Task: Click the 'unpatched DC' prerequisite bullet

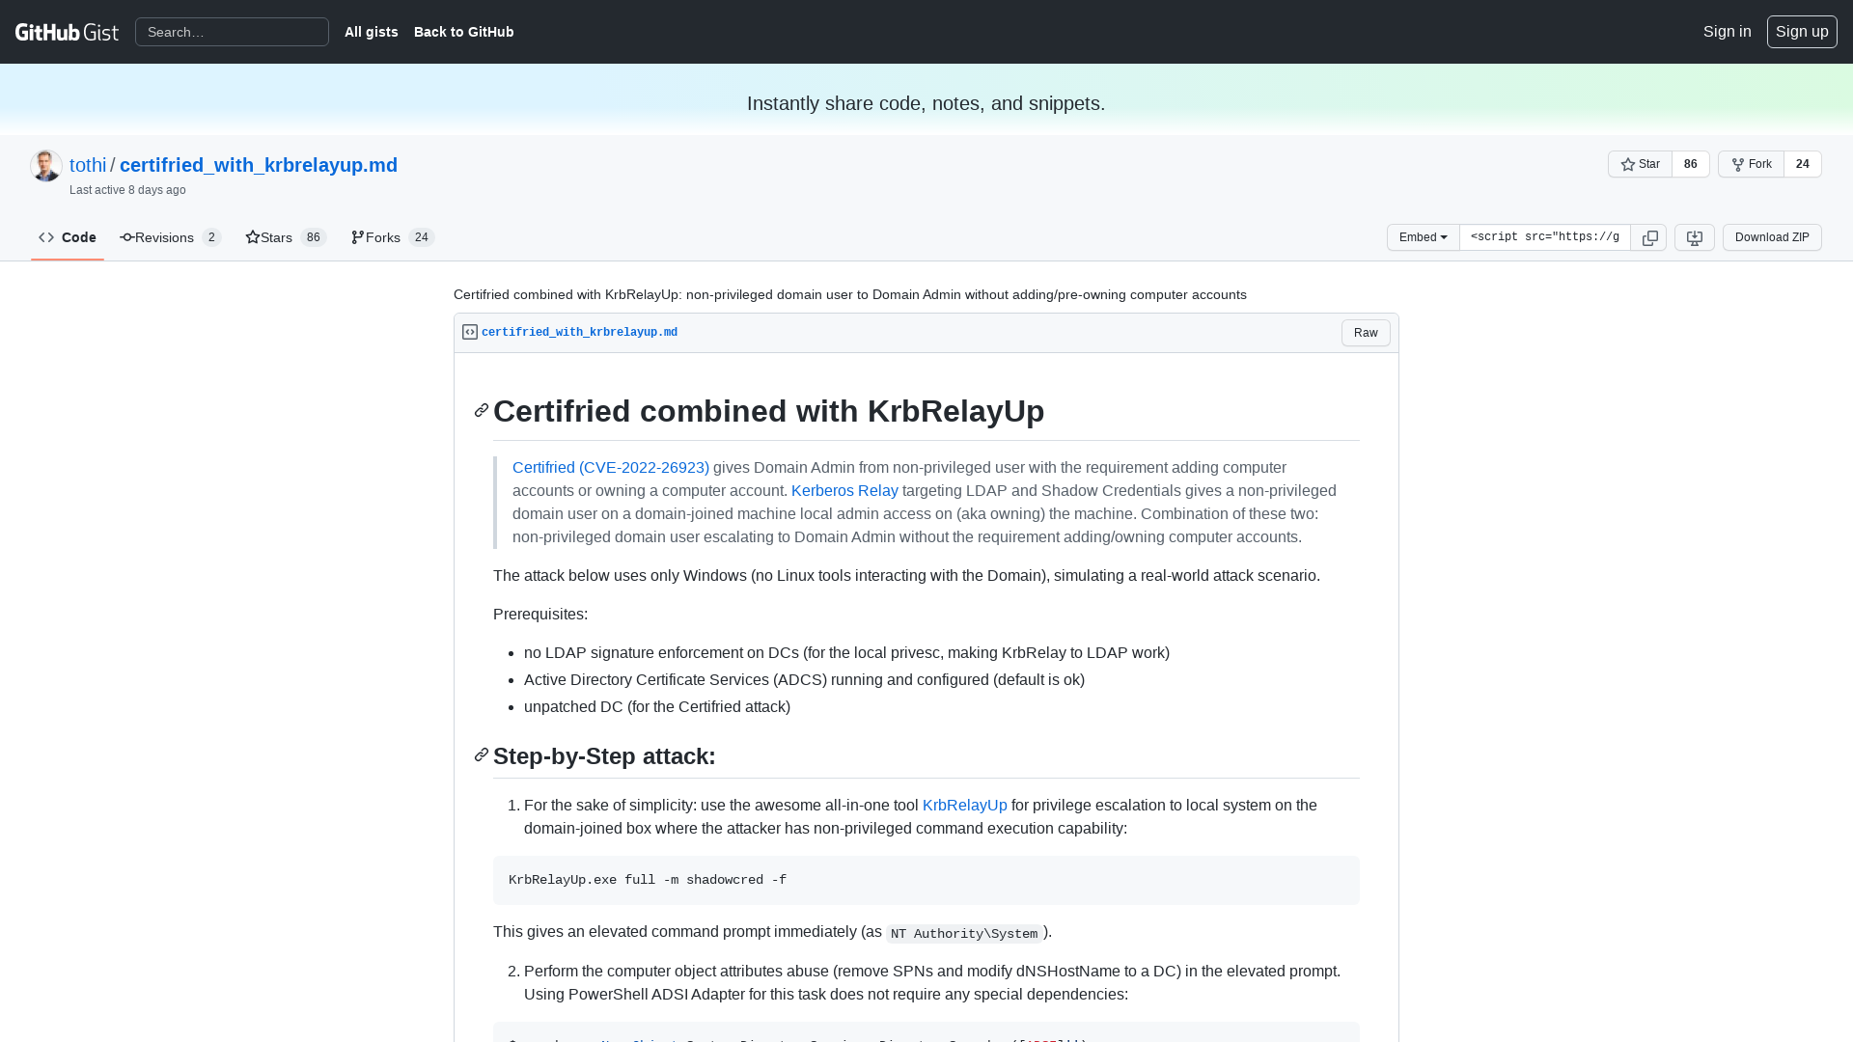Action: point(657,706)
